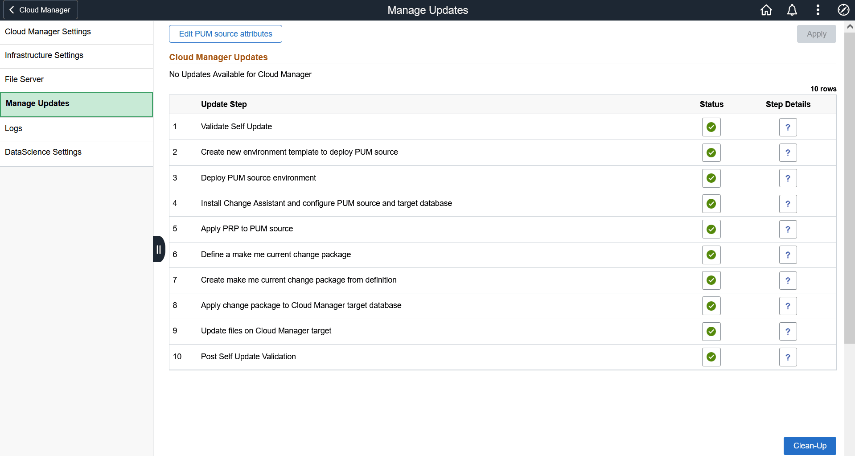The image size is (855, 456).
Task: Click the Clean-Up button
Action: [810, 446]
